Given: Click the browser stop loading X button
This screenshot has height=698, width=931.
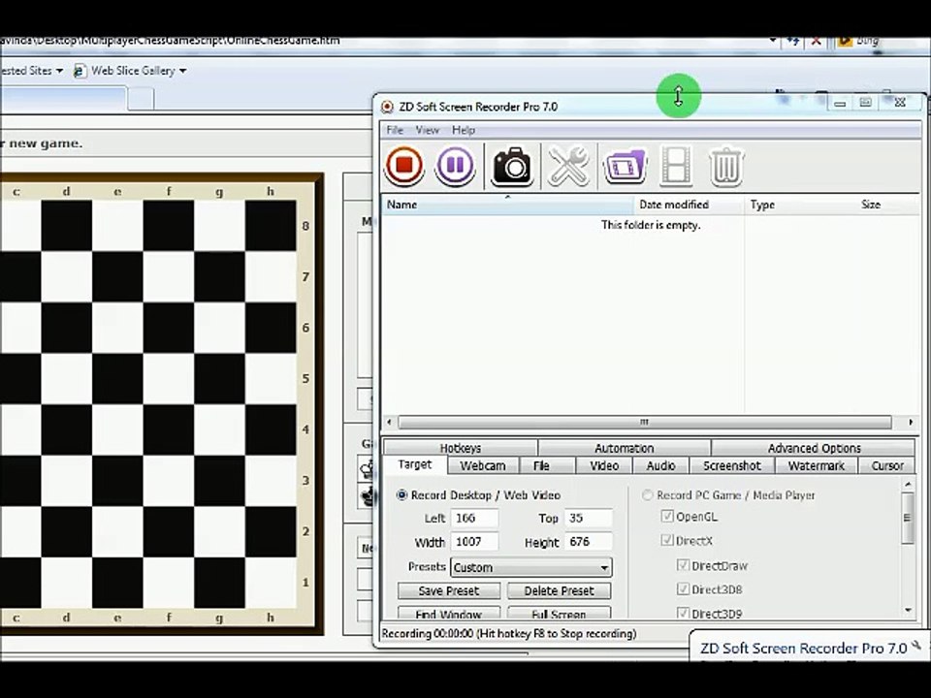Looking at the screenshot, I should tap(816, 41).
